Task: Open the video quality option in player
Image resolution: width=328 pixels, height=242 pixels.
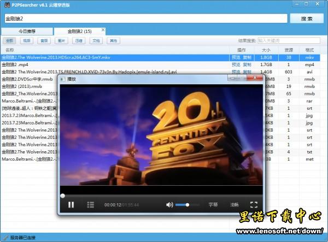Action: pos(235,205)
